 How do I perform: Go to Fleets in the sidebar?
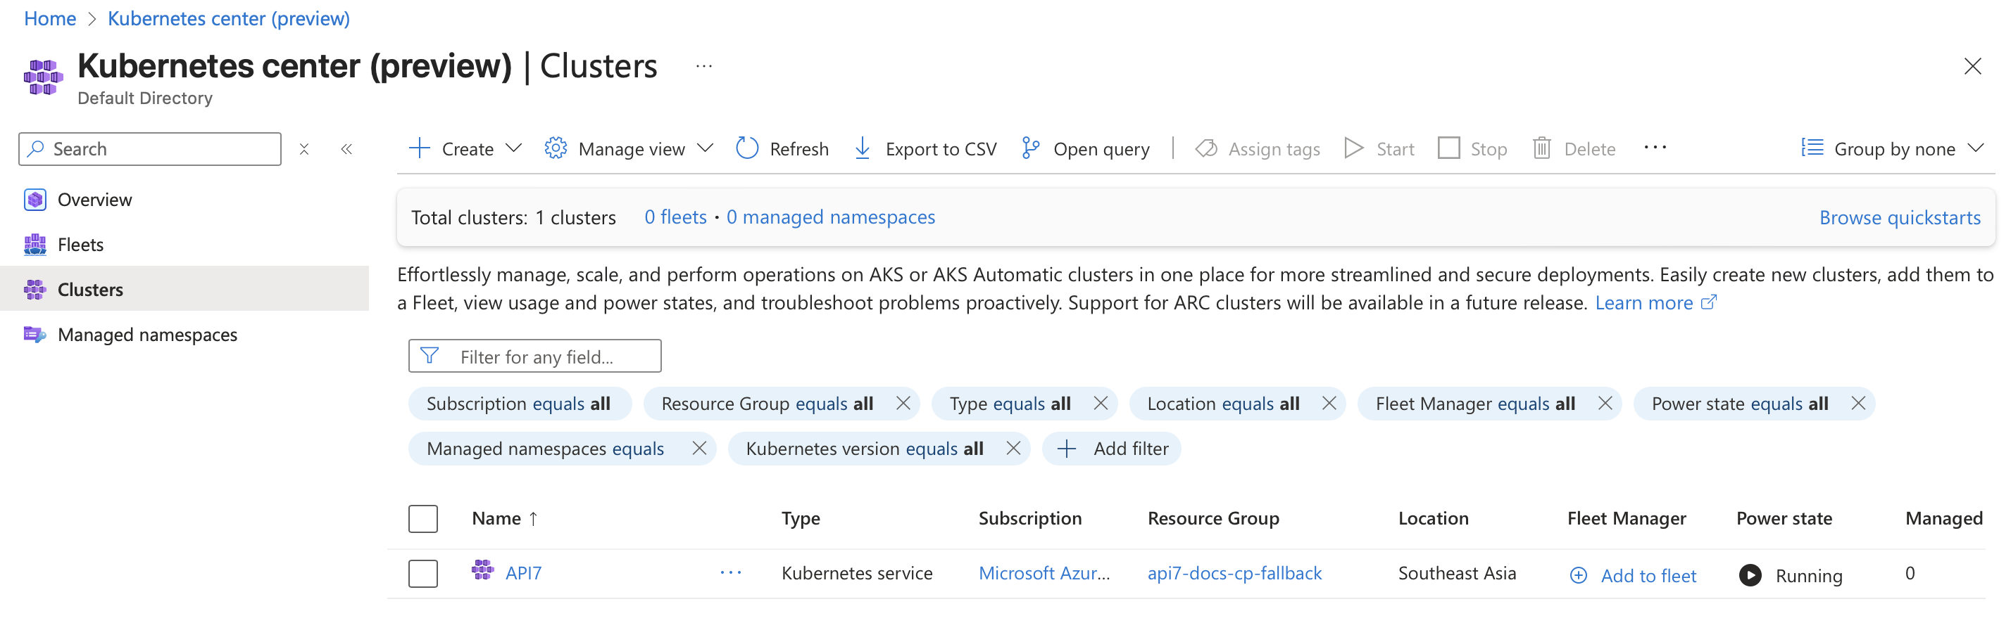coord(80,245)
